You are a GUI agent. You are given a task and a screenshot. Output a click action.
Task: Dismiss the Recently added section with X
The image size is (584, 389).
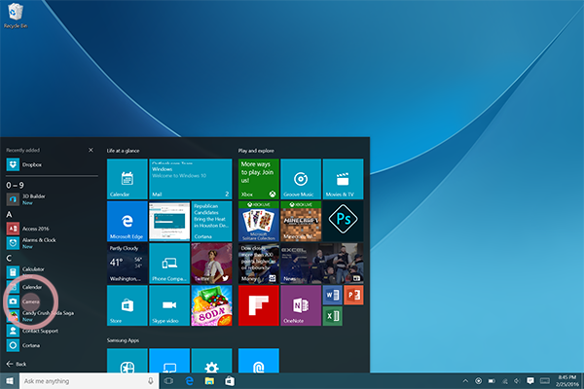pyautogui.click(x=91, y=150)
